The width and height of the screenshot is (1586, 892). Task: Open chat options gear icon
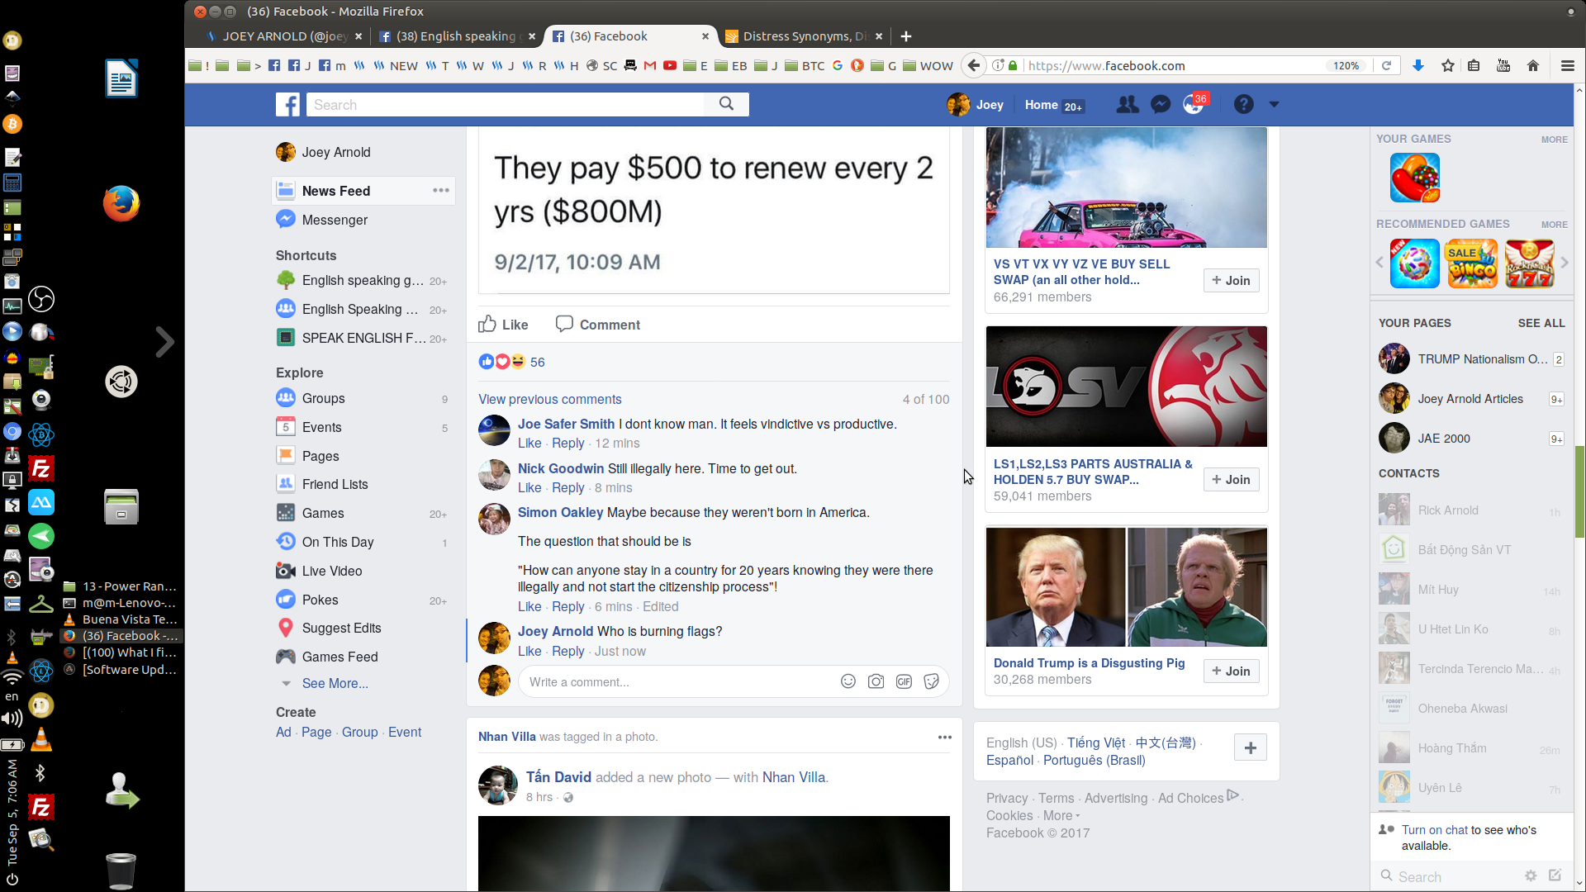pos(1531,875)
